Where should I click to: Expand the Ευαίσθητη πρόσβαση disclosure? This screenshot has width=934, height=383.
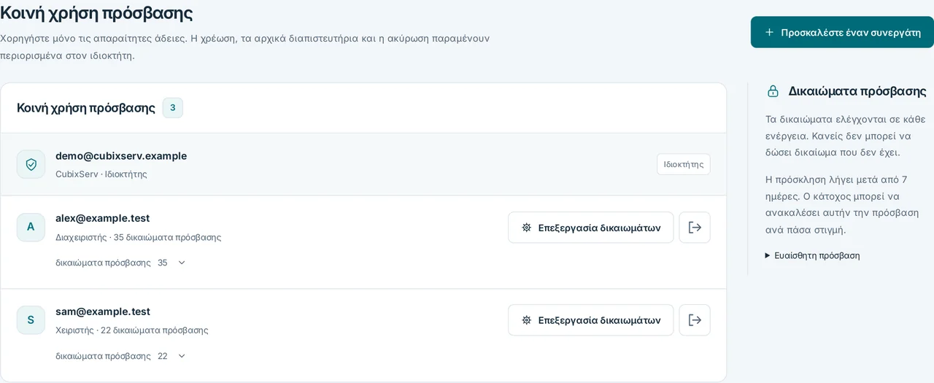[812, 255]
